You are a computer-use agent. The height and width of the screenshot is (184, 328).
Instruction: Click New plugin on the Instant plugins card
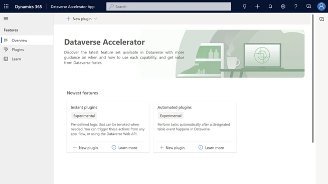(85, 147)
